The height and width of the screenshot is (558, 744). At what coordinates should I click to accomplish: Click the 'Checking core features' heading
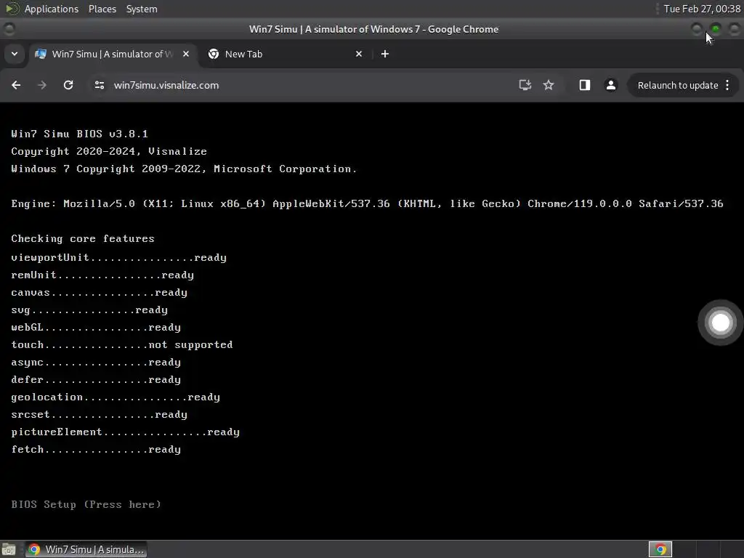83,238
